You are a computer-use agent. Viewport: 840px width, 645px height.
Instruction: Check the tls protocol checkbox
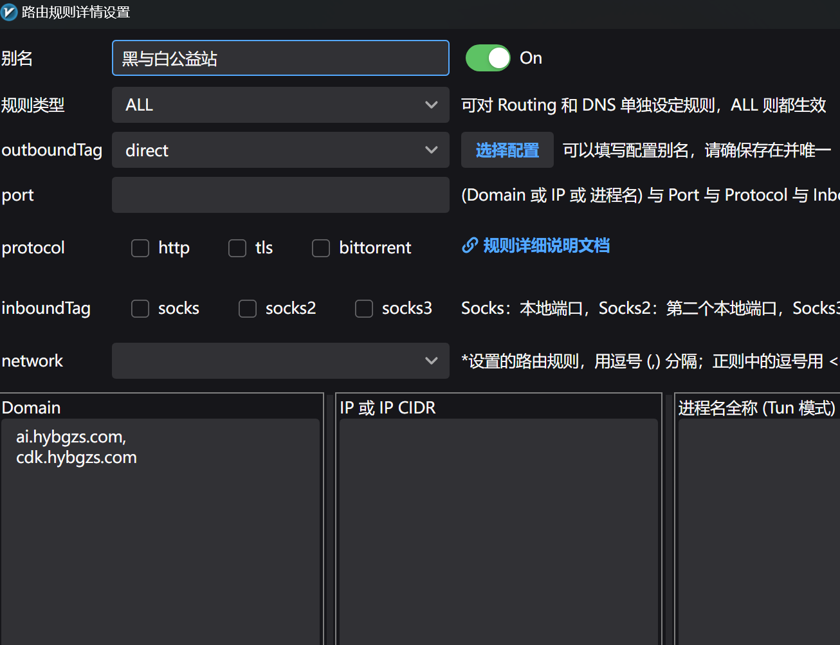(237, 248)
